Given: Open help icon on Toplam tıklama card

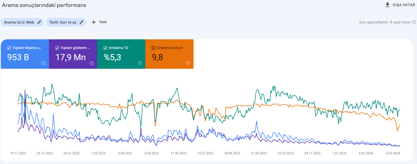Looking at the screenshot, I should tap(43, 63).
